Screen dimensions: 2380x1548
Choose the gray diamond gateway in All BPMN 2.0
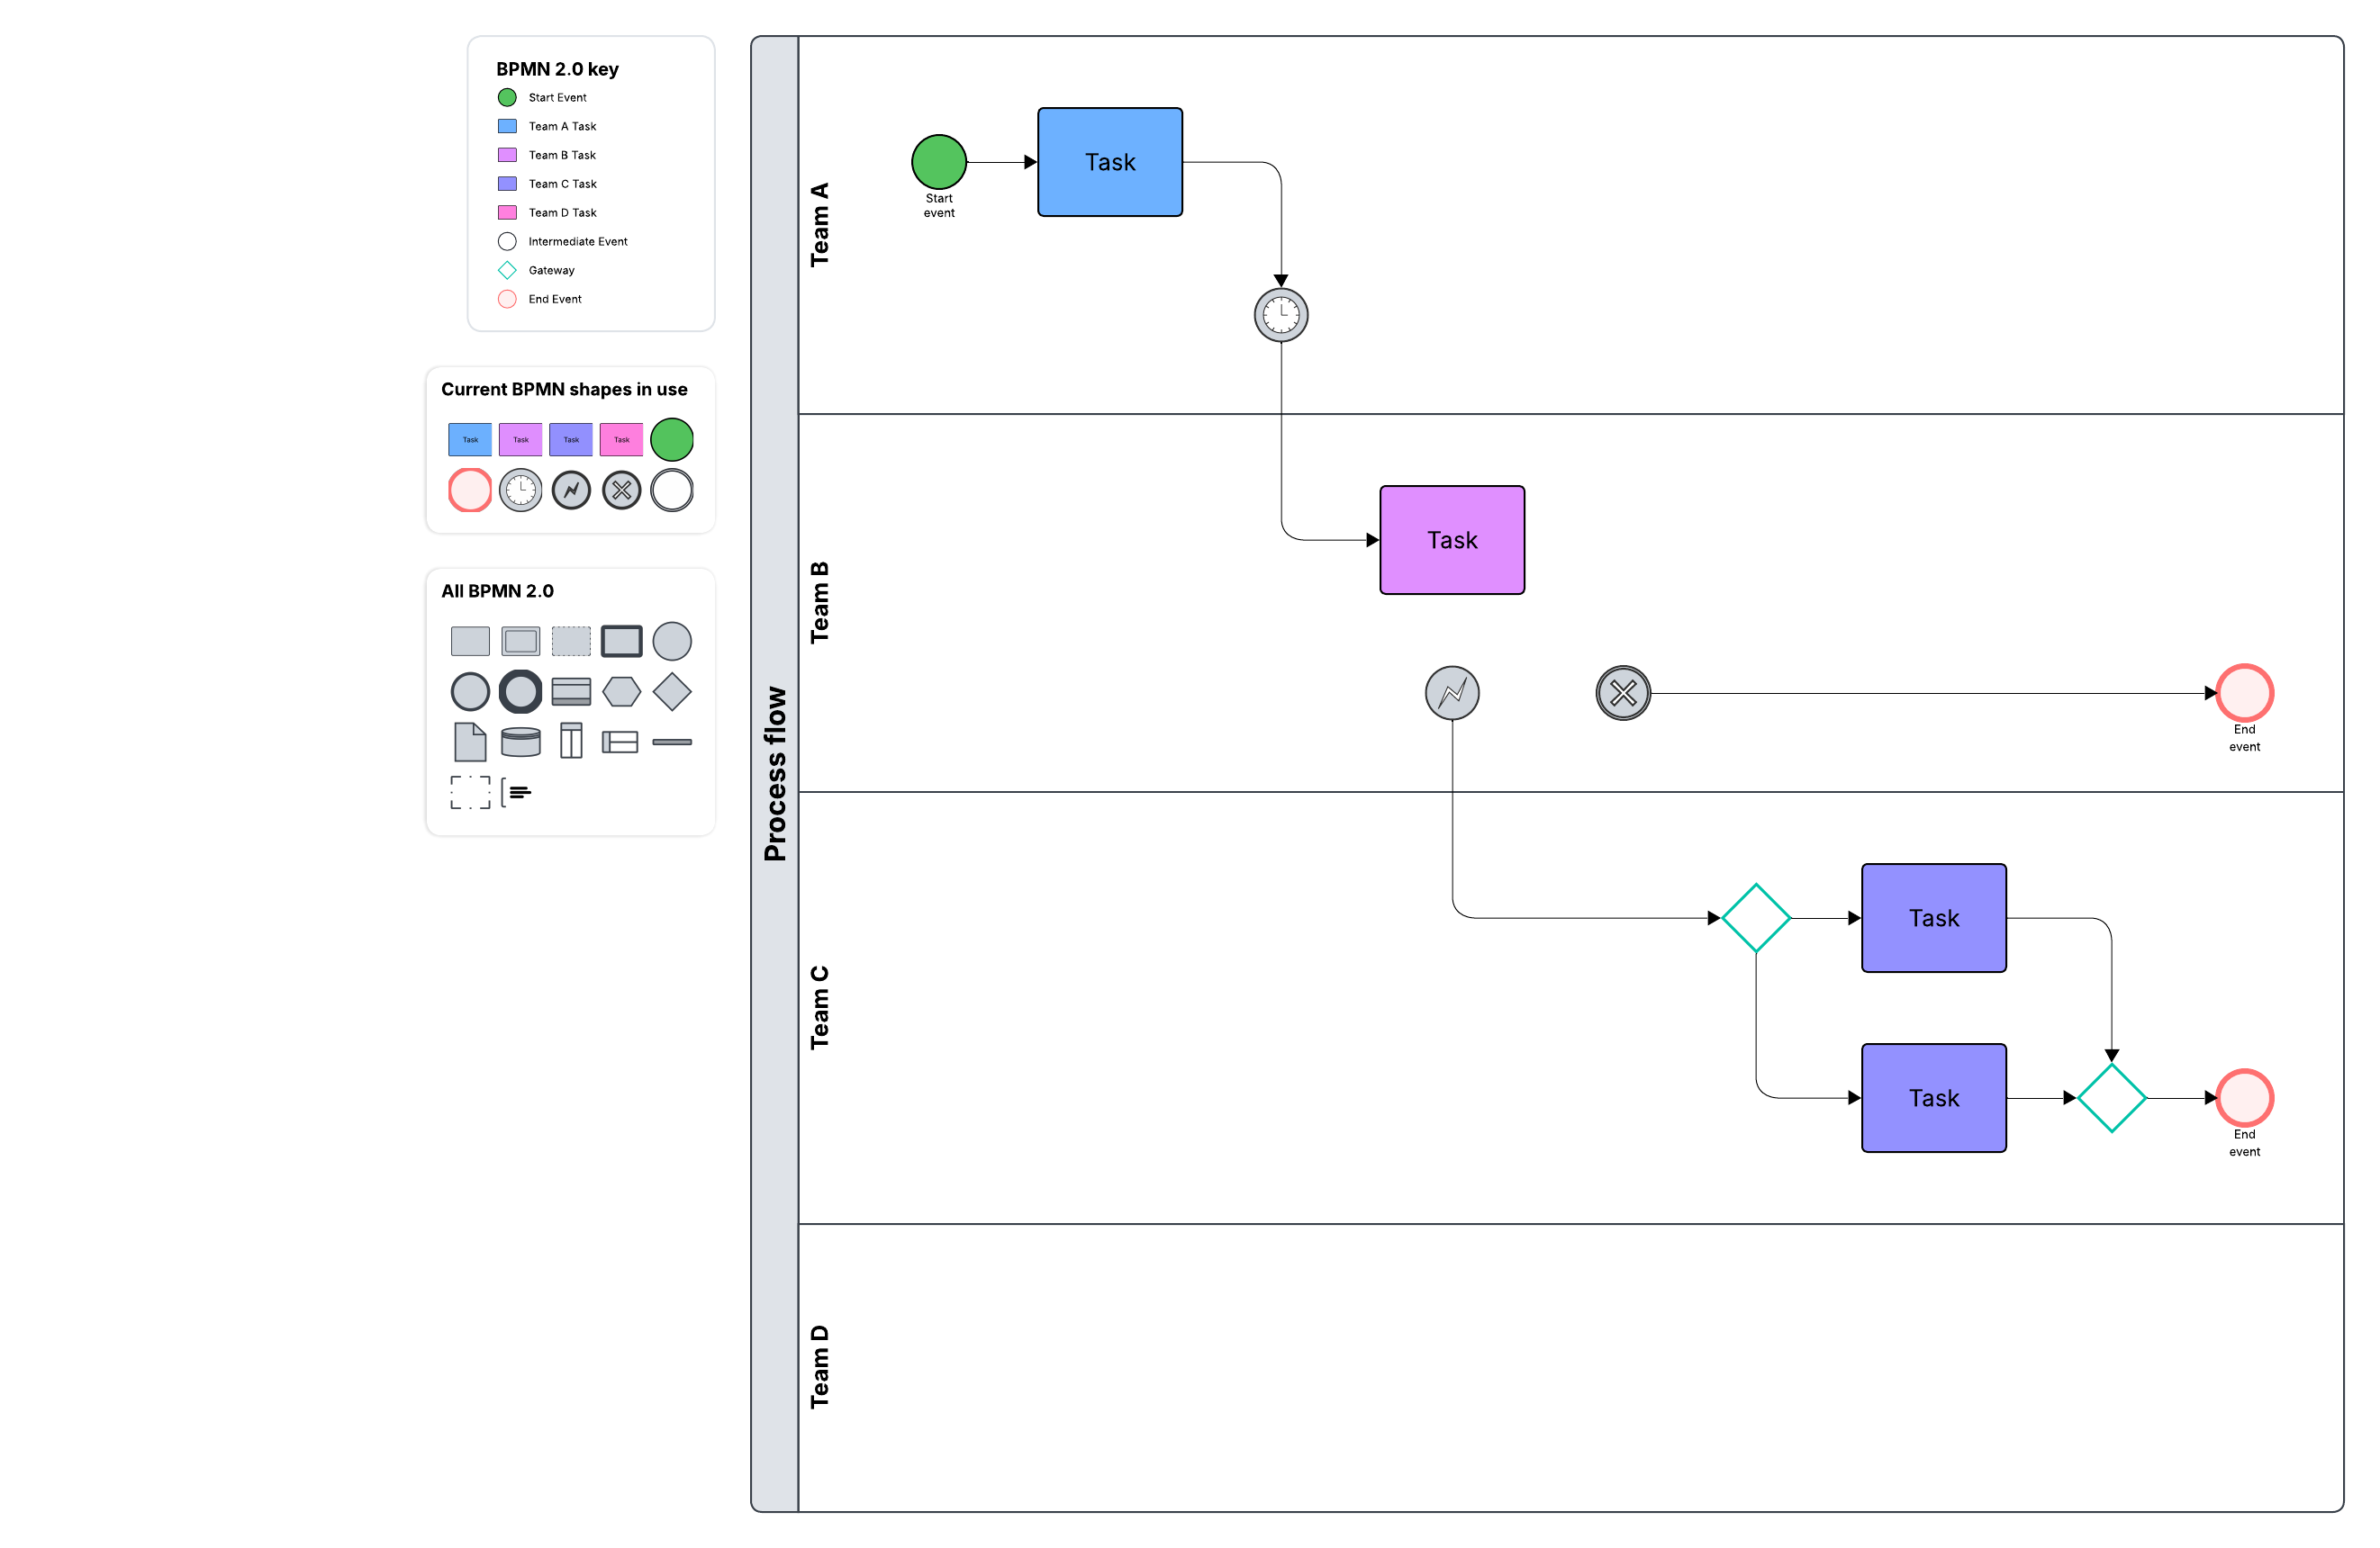pos(672,691)
